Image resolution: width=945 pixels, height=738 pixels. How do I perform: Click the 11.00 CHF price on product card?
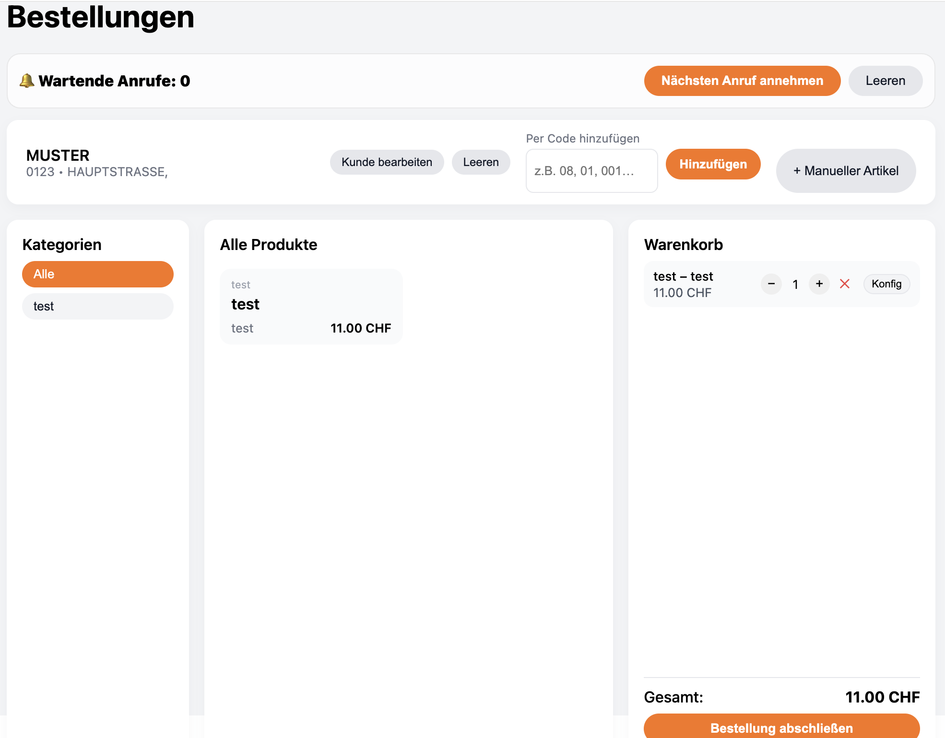(361, 328)
